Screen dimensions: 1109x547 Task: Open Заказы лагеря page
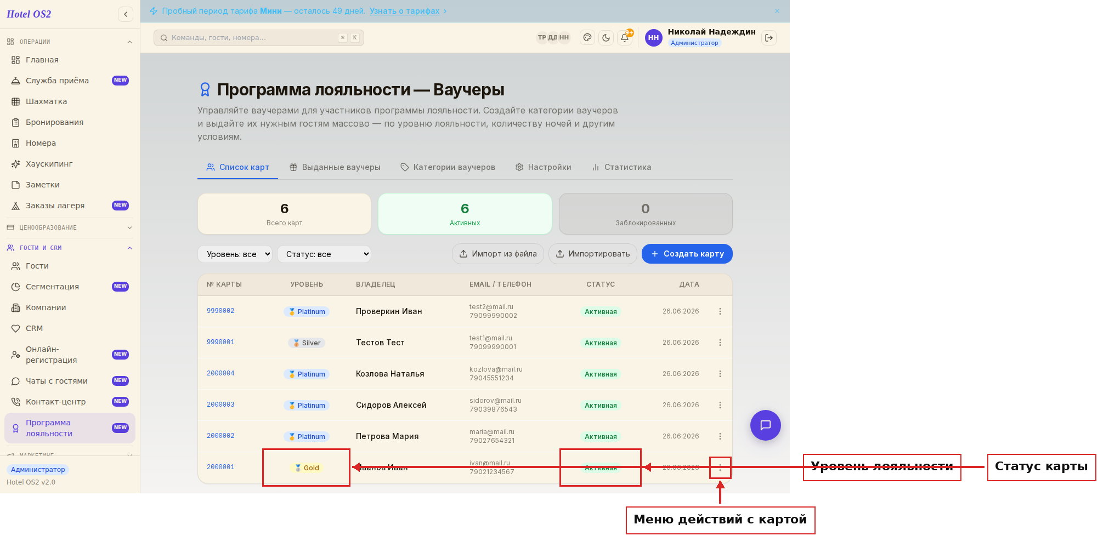pos(70,206)
